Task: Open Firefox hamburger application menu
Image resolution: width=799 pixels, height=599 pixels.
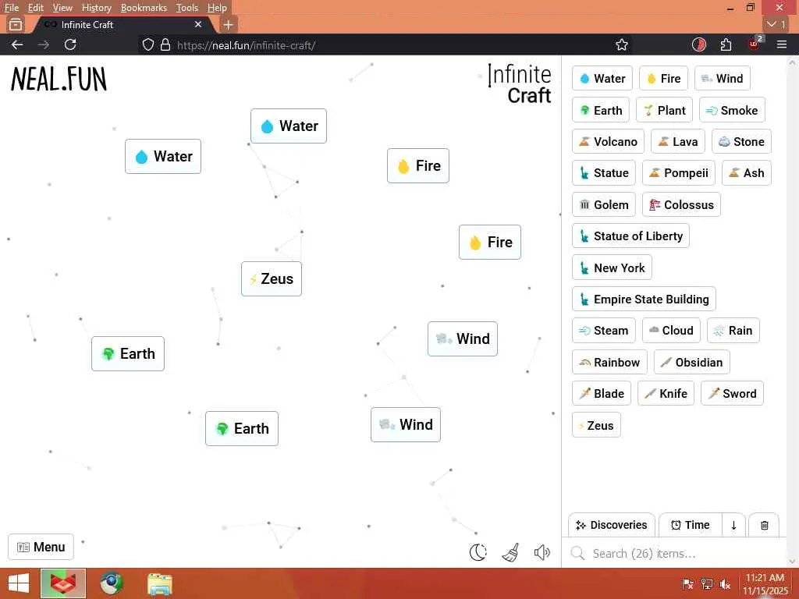Action: coord(782,44)
